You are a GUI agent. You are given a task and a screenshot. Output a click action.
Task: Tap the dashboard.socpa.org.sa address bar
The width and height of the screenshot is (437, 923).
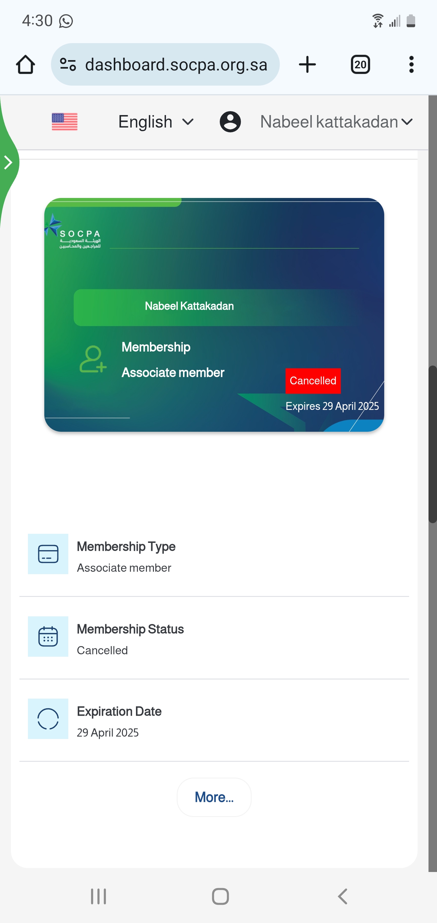pyautogui.click(x=165, y=64)
